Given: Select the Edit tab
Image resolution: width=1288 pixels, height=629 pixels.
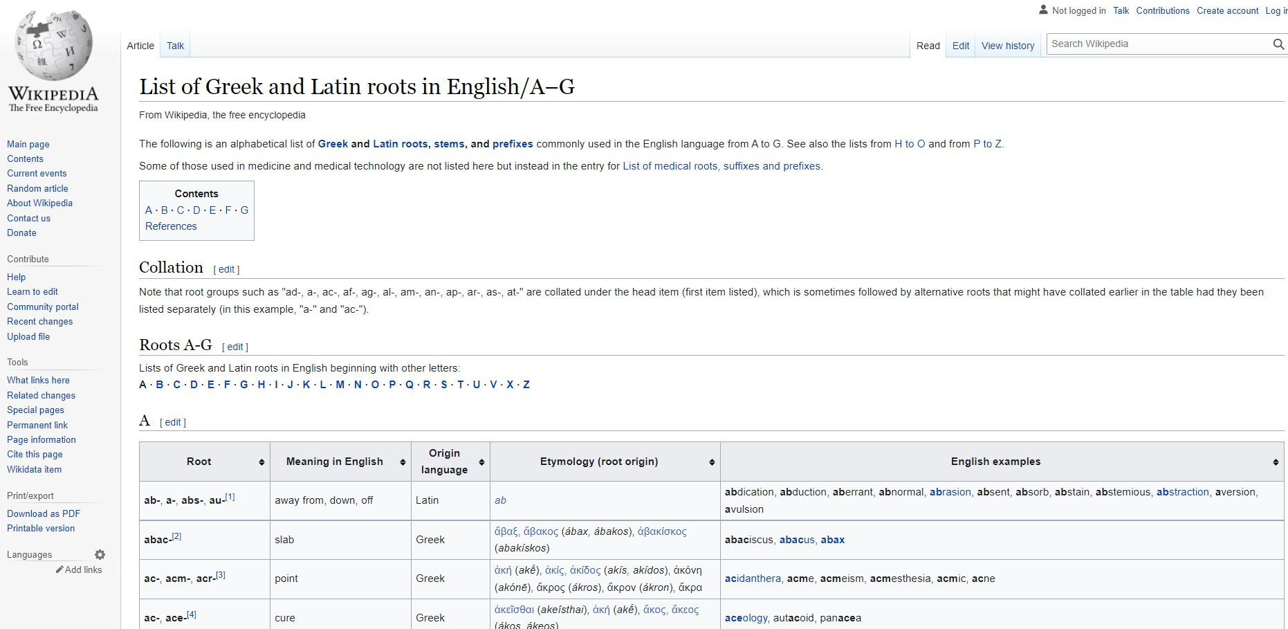Looking at the screenshot, I should (960, 45).
